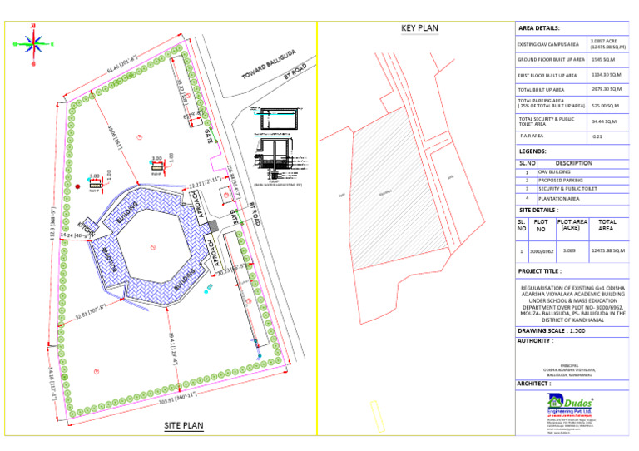Click the 61.46 [201'-8"] dimension
Image resolution: width=639 pixels, height=451 pixels.
coord(121,63)
